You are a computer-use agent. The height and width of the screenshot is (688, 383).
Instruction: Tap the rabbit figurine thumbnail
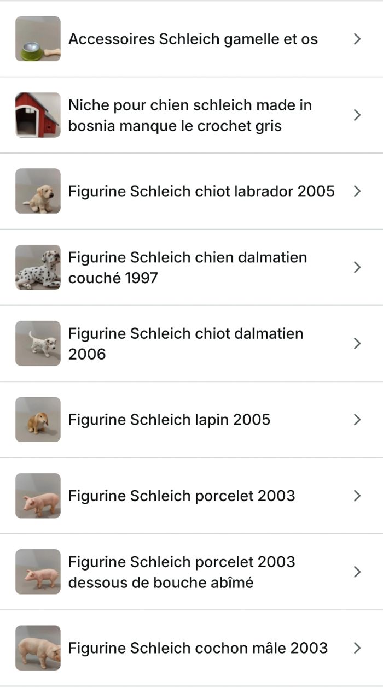[38, 419]
